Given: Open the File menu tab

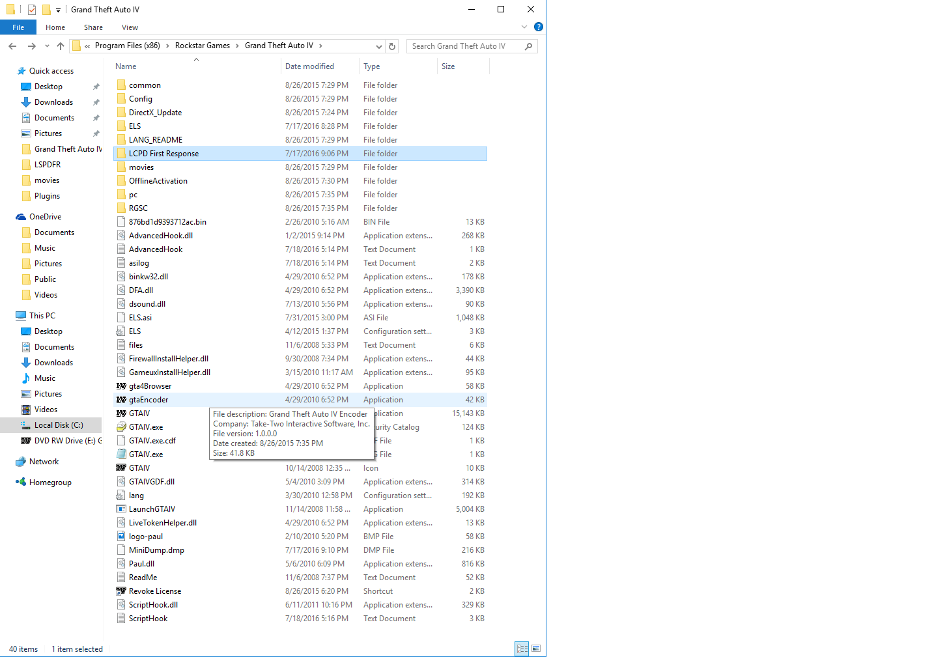Looking at the screenshot, I should pos(18,27).
